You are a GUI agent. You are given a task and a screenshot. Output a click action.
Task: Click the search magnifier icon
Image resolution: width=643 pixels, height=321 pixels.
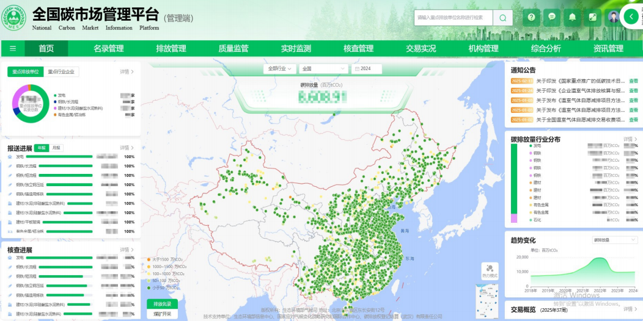[x=502, y=18]
